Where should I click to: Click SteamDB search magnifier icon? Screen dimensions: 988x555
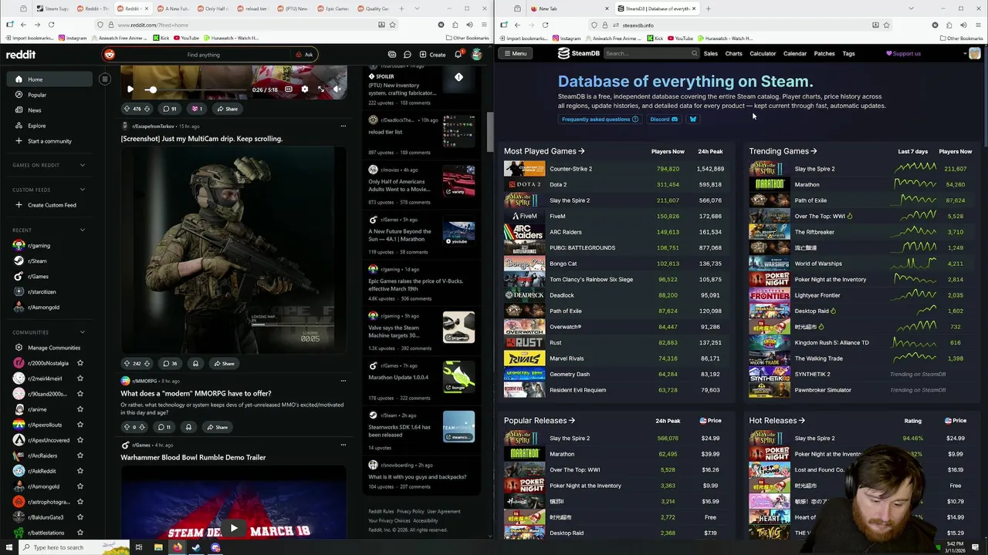[x=694, y=53]
